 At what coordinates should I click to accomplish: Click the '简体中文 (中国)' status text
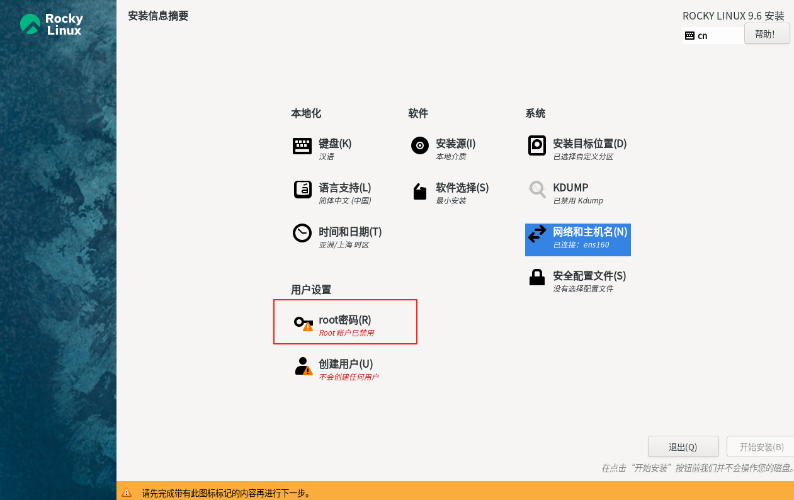tap(345, 201)
